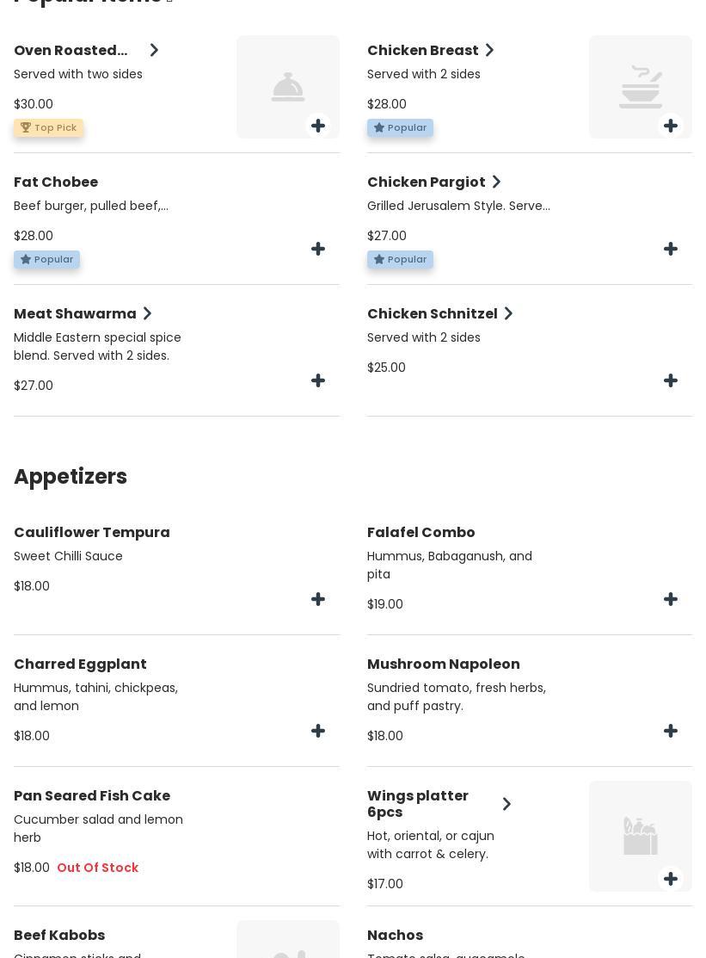Open Fat Chobee item details
Image resolution: width=706 pixels, height=958 pixels.
(x=56, y=182)
